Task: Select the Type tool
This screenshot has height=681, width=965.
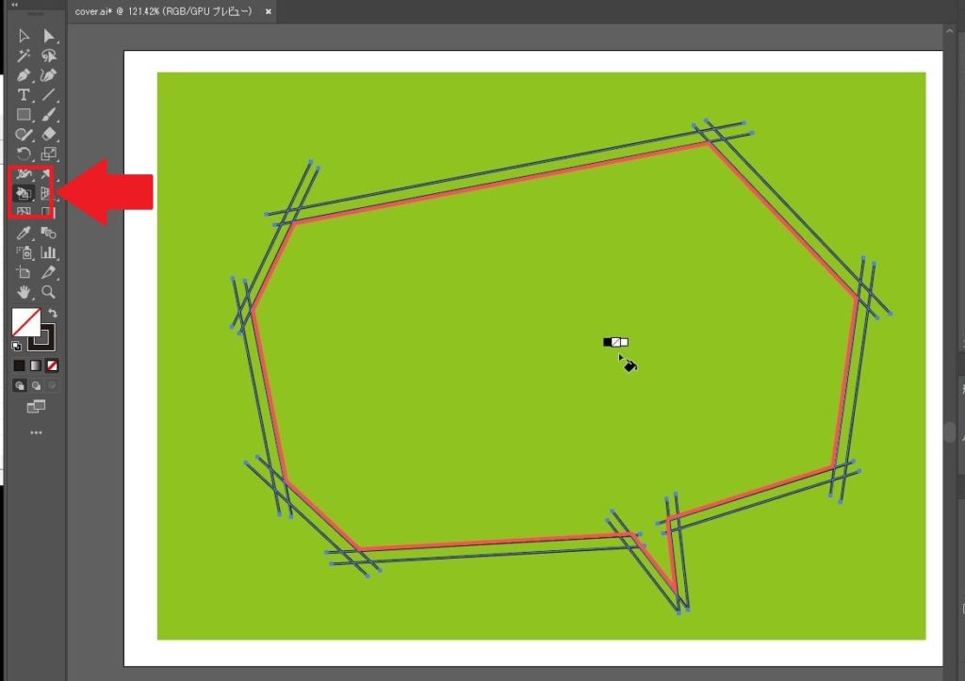Action: click(x=25, y=95)
